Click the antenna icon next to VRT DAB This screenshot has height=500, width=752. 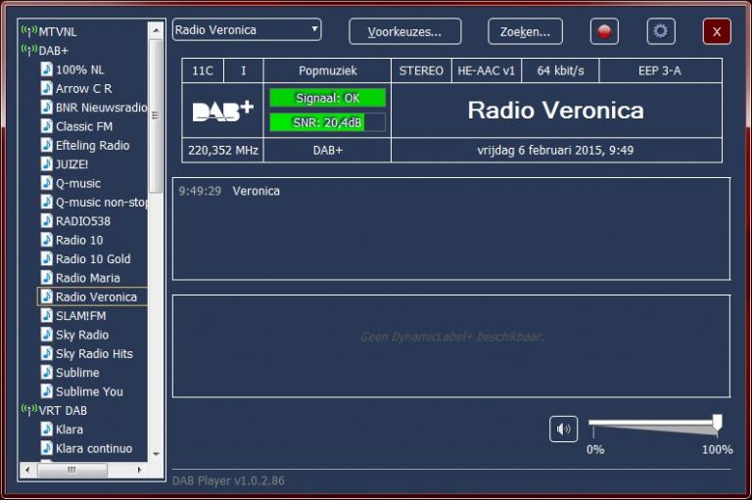coord(28,410)
